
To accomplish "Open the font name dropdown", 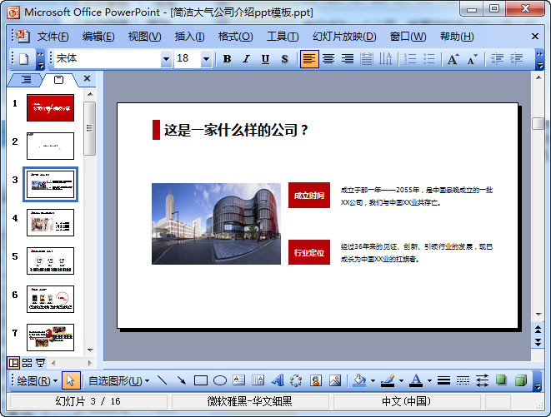I will click(x=166, y=58).
